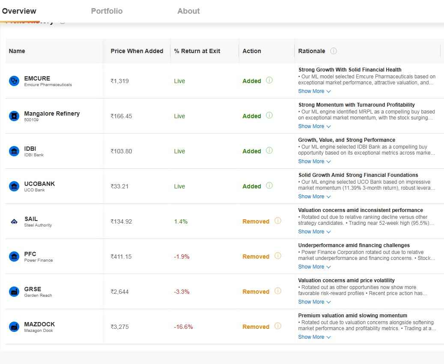444x364 pixels.
Task: Click the EMCURE Pharmaceuticals logo icon
Action: pyautogui.click(x=15, y=81)
